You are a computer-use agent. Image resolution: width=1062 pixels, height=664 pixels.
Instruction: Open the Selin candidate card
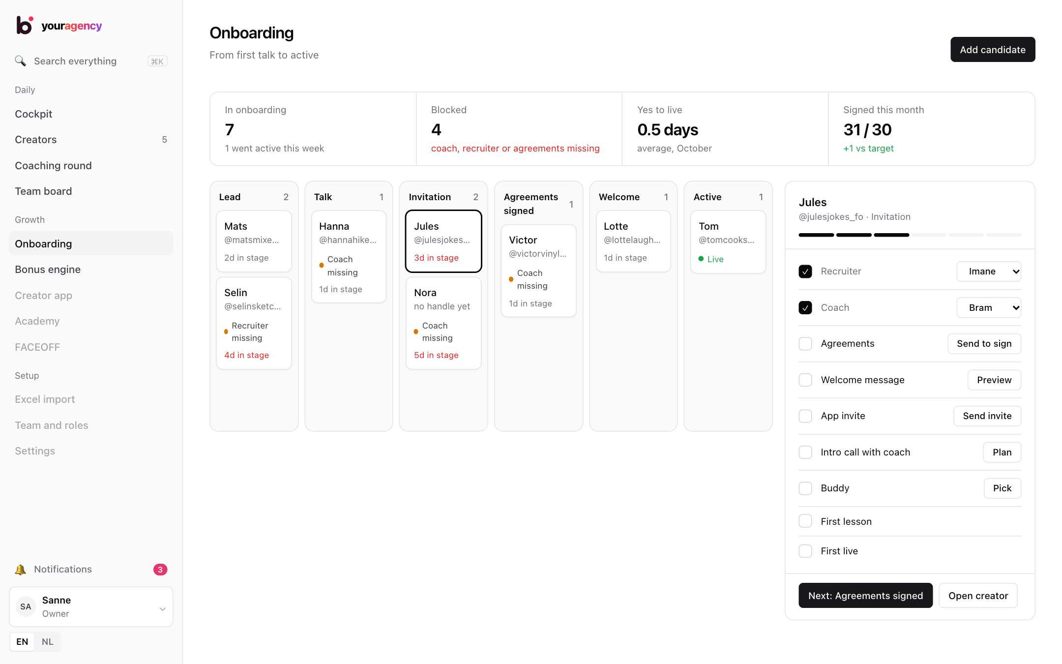click(254, 323)
